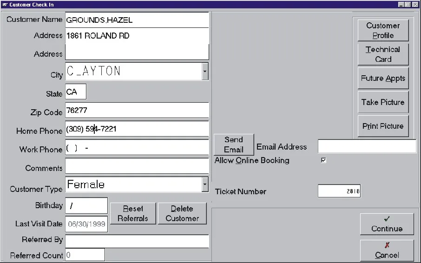Uncheck the Allow Online Booking checkbox
The width and height of the screenshot is (421, 263).
pyautogui.click(x=323, y=160)
